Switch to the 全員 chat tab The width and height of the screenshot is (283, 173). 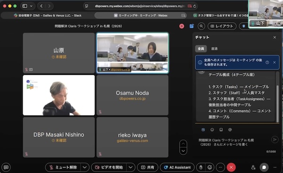(201, 49)
